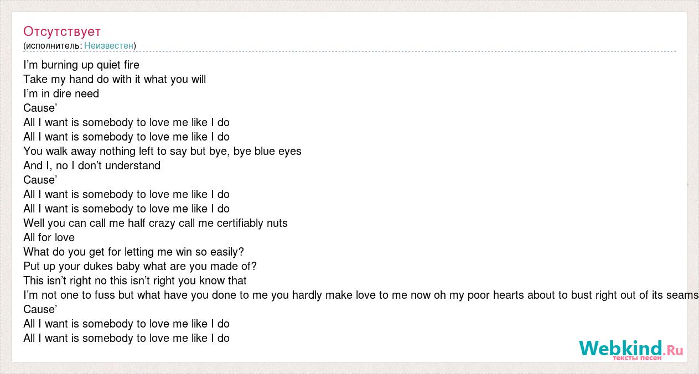This screenshot has height=374, width=699.
Task: Click the last 'All I want is somebody' line
Action: click(x=126, y=338)
